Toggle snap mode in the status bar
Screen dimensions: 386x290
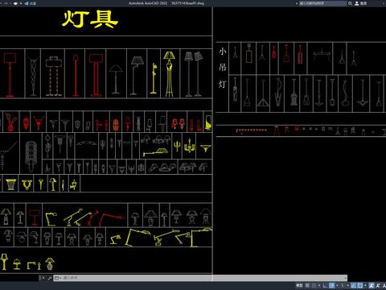coord(314,285)
